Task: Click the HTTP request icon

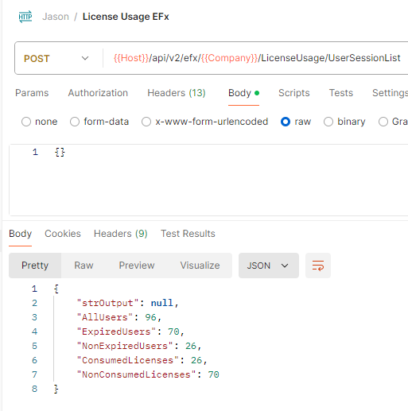Action: (25, 17)
